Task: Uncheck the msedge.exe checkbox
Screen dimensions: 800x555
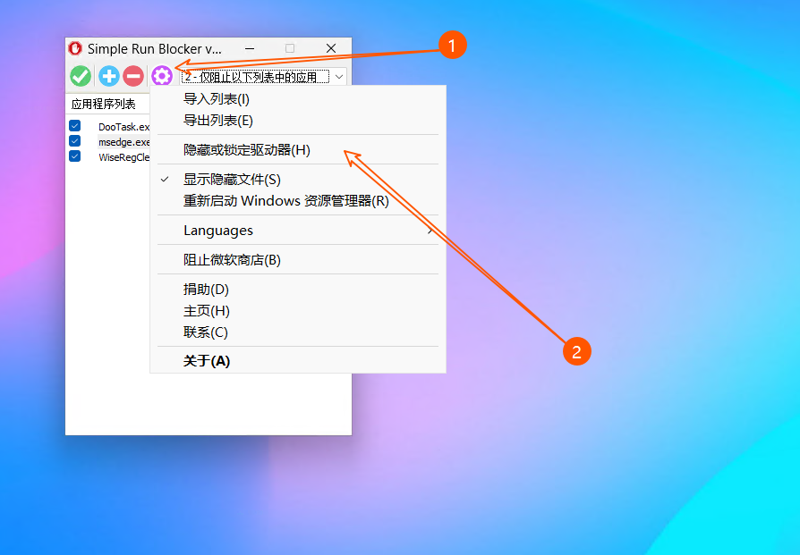Action: click(75, 141)
